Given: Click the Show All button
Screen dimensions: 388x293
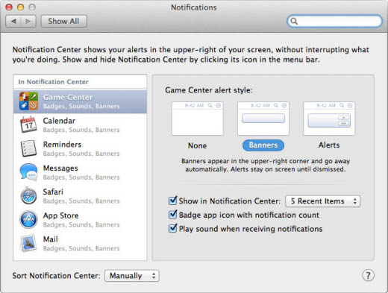Looking at the screenshot, I should 64,21.
